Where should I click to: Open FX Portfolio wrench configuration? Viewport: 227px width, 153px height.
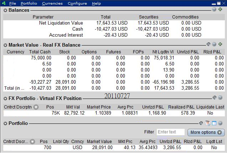[x=215, y=97]
